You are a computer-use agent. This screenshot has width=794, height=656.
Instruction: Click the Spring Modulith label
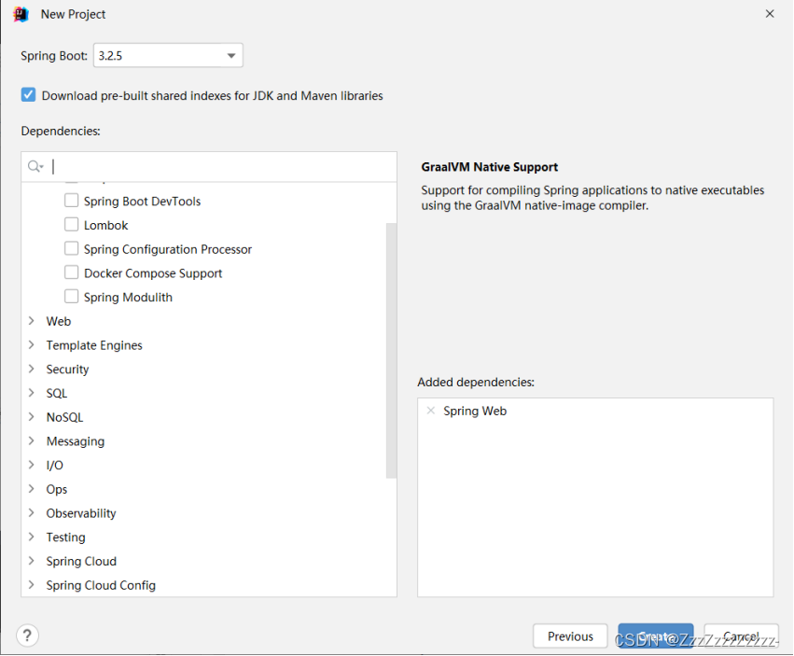pos(128,298)
